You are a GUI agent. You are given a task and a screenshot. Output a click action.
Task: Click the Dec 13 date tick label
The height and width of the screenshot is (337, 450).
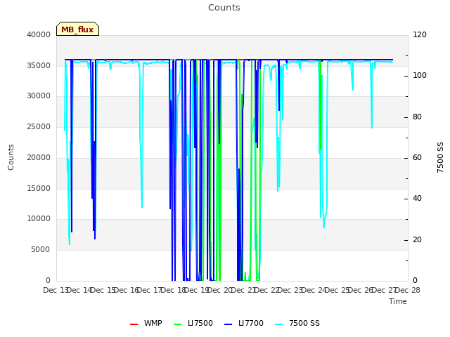pyautogui.click(x=56, y=290)
